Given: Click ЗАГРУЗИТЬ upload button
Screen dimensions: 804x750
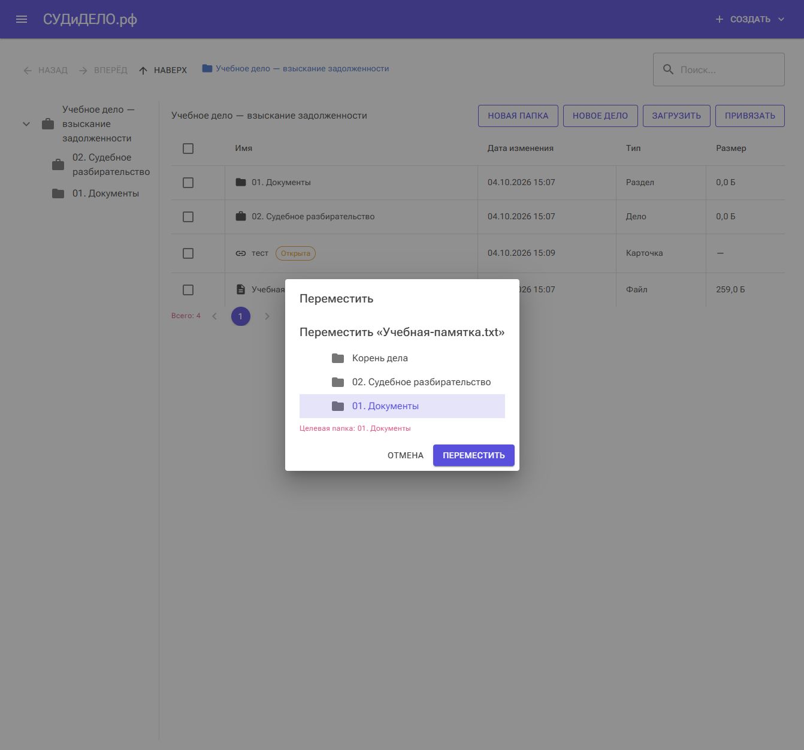Looking at the screenshot, I should click(676, 116).
